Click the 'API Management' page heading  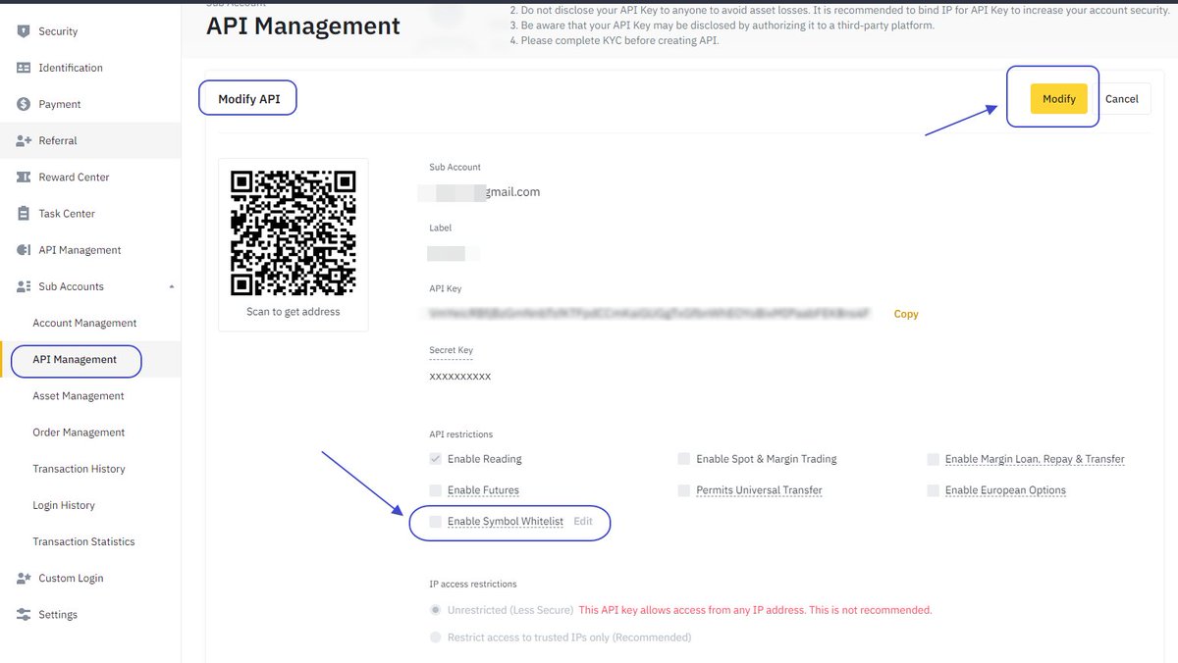(x=303, y=25)
